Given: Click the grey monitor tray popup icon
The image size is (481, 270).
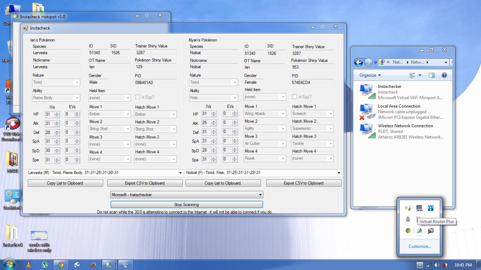Looking at the screenshot, I should 419,208.
